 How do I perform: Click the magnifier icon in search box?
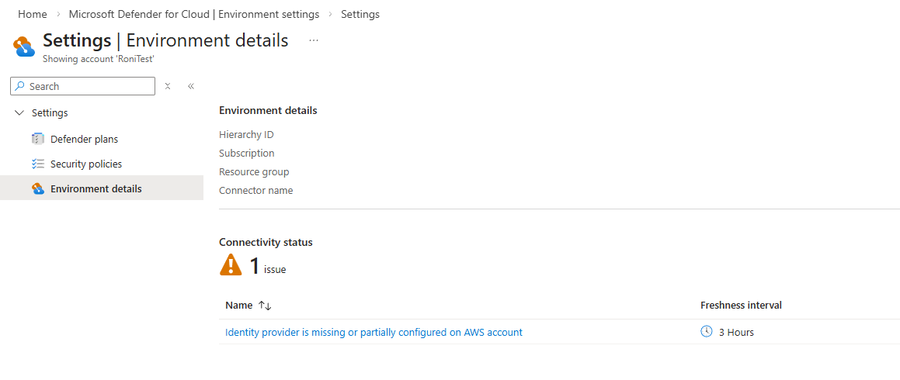20,86
